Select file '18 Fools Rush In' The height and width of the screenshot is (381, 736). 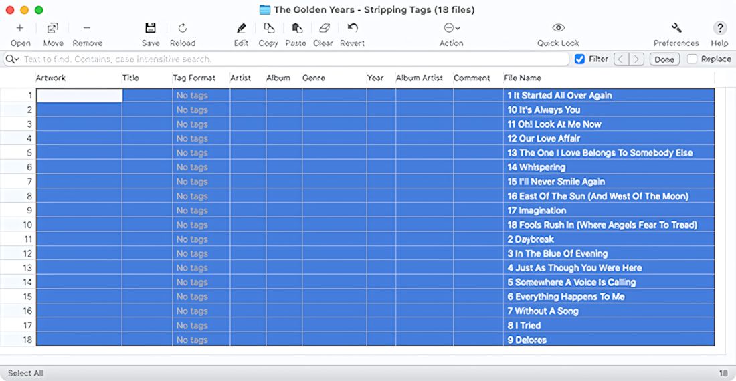[x=602, y=225]
